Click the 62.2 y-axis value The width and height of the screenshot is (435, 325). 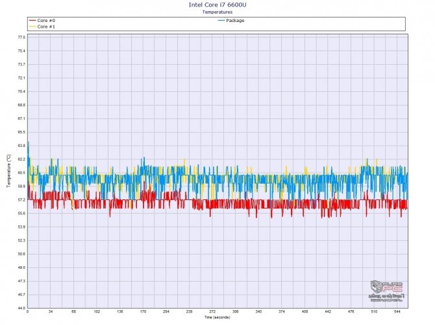coord(21,159)
